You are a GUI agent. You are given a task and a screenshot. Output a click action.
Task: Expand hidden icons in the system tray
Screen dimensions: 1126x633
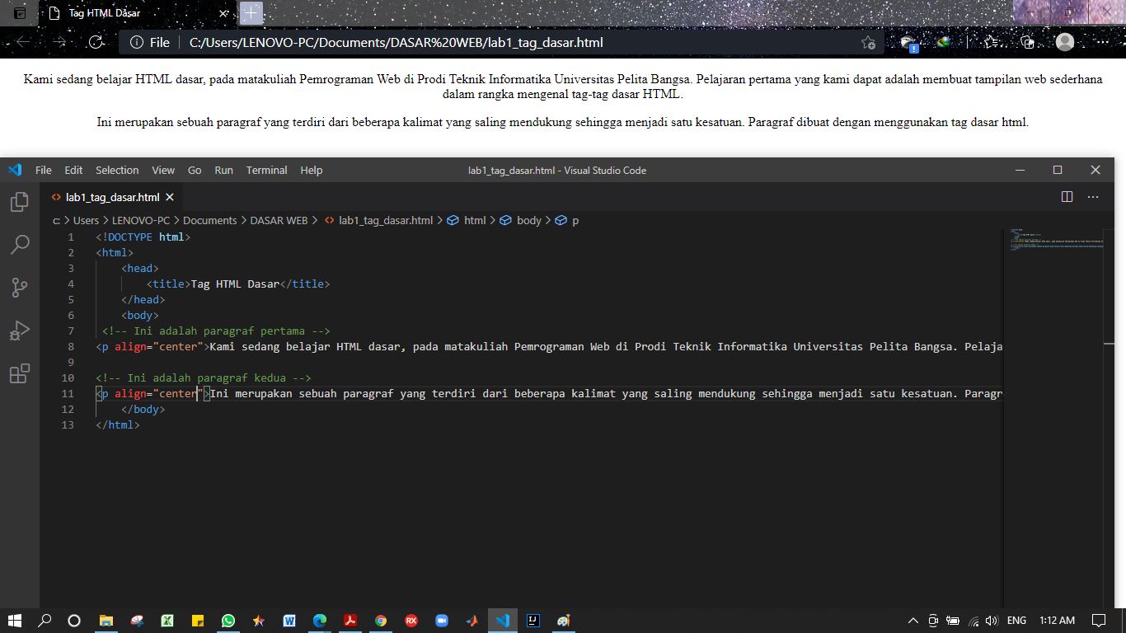coord(913,621)
